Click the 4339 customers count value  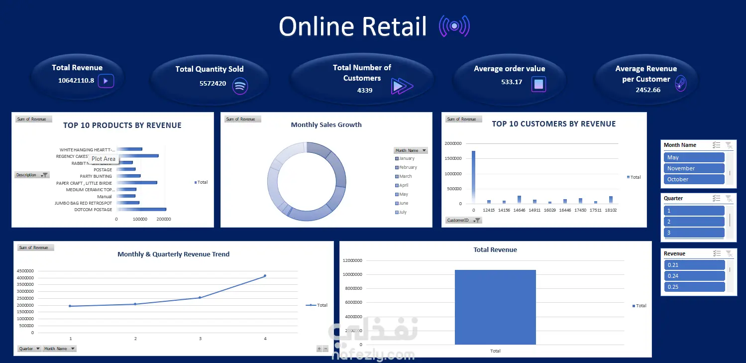click(x=365, y=90)
